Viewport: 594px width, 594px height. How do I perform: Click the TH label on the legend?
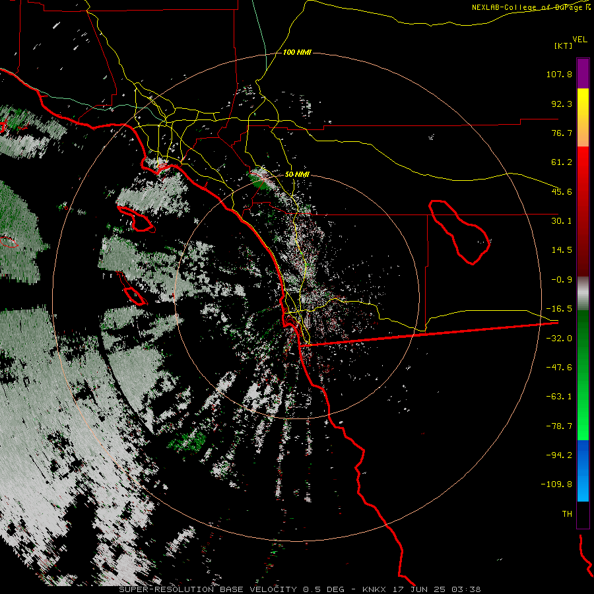tap(567, 514)
